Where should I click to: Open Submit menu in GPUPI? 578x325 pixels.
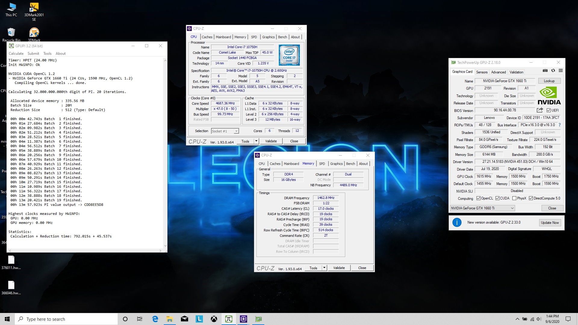coord(33,54)
